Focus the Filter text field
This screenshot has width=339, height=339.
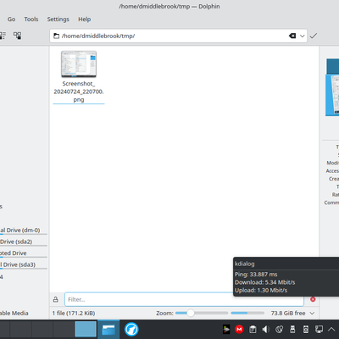click(184, 299)
